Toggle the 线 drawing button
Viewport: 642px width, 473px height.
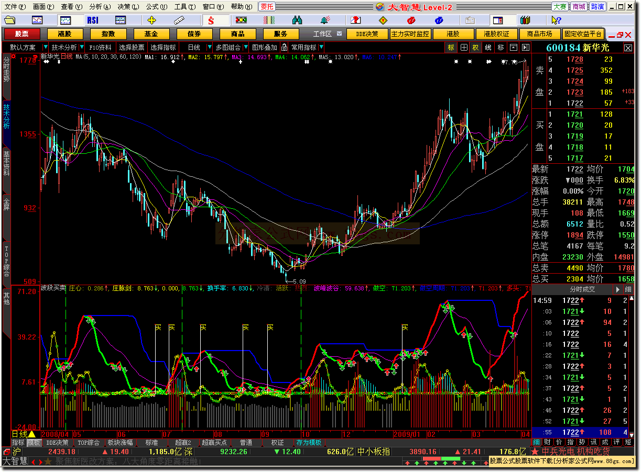488,47
